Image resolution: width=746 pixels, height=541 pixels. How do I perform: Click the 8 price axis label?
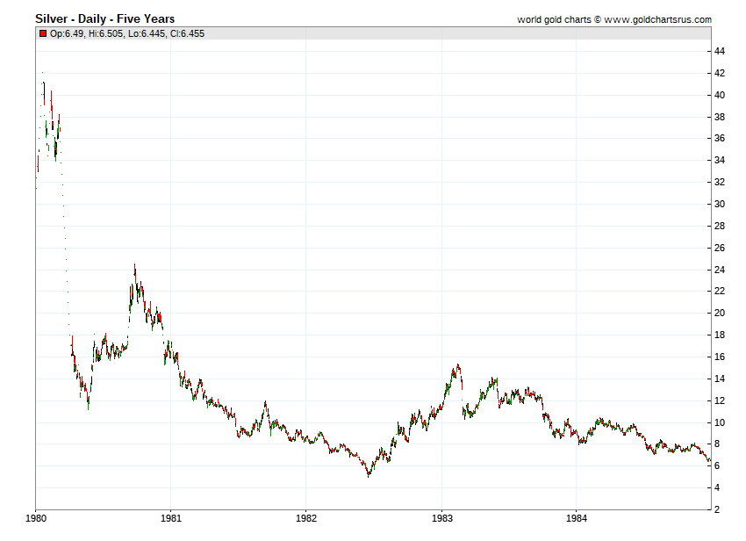pyautogui.click(x=717, y=444)
